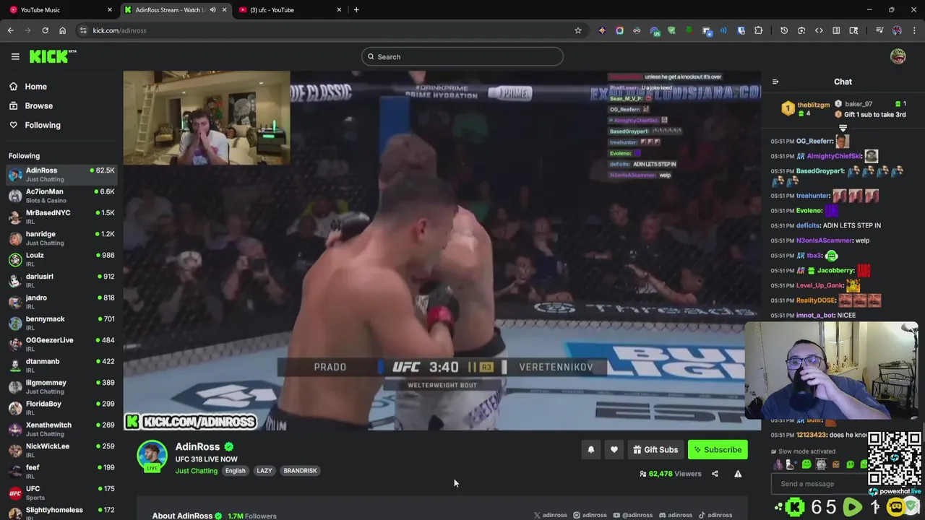
Task: Click the Subscribe button
Action: (718, 450)
